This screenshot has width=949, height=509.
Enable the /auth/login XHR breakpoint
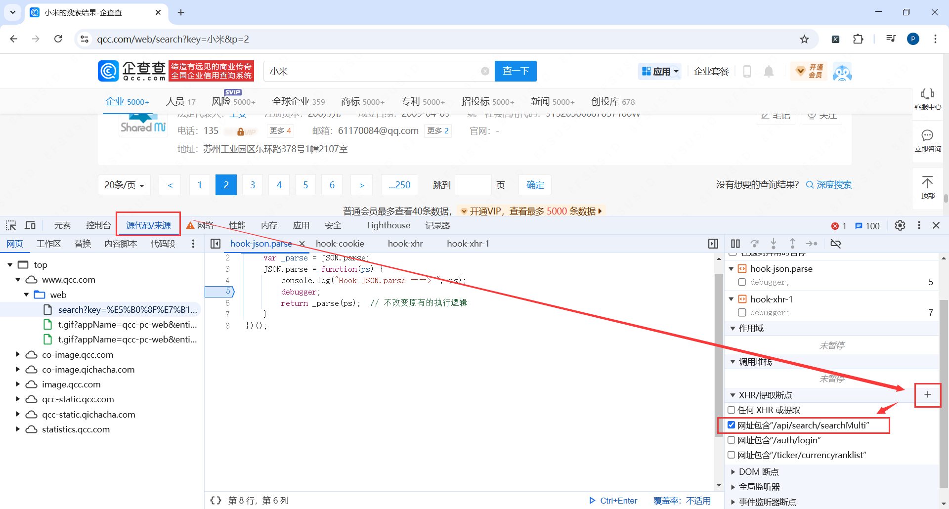[732, 440]
